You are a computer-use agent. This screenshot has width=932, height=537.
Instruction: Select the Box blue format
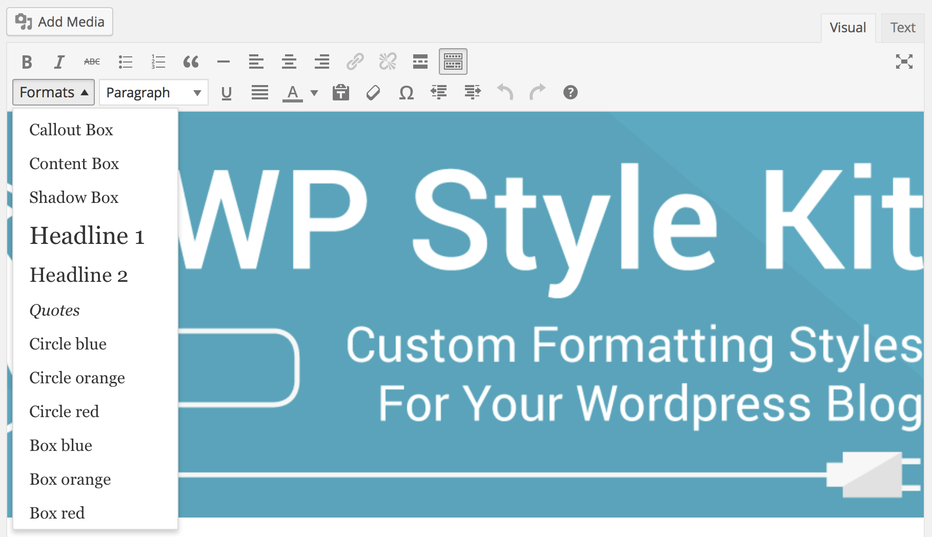click(95, 445)
